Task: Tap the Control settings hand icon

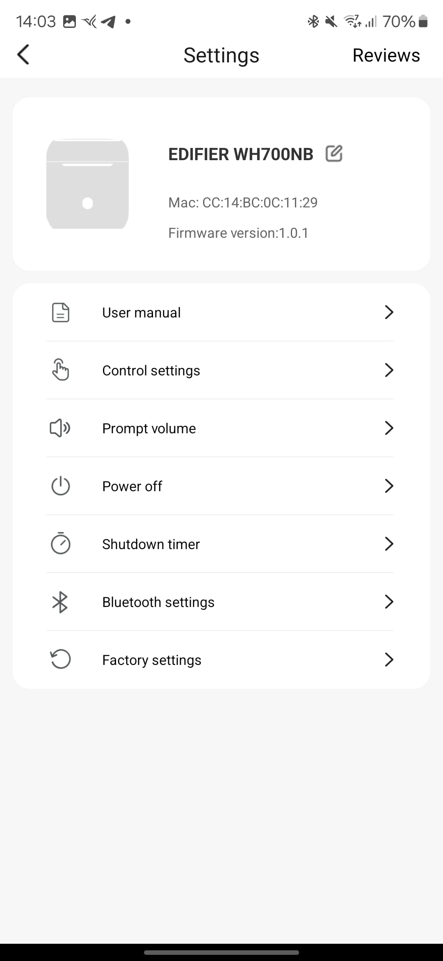Action: click(61, 370)
